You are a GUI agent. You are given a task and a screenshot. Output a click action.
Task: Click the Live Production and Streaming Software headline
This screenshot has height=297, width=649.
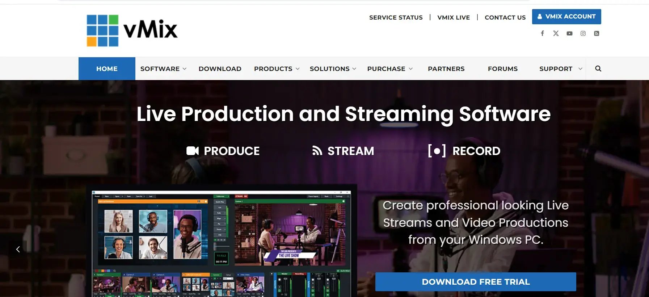[x=344, y=114]
